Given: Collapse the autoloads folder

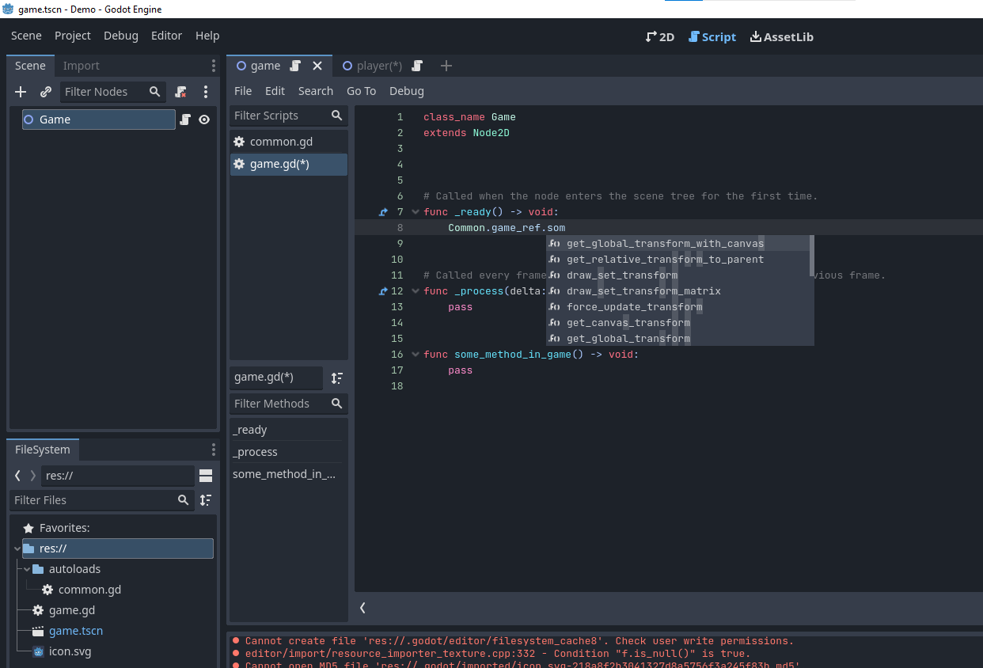Looking at the screenshot, I should pos(26,568).
